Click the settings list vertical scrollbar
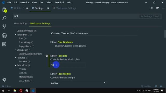This screenshot has width=166, height=93. [165, 34]
